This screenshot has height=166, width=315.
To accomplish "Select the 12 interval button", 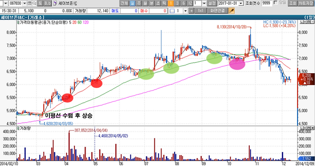I will click(x=190, y=3).
